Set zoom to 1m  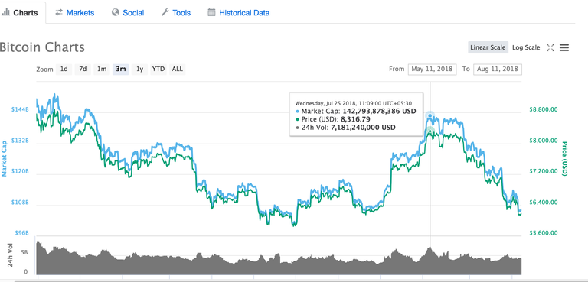click(x=102, y=69)
